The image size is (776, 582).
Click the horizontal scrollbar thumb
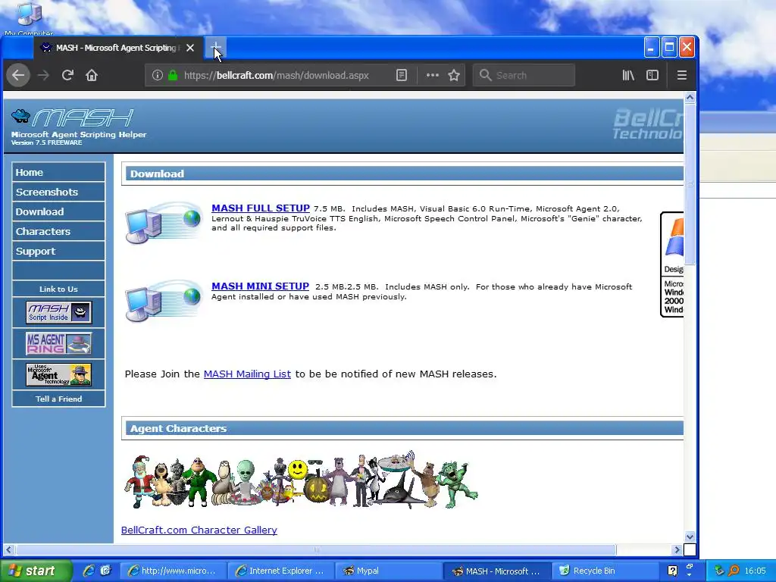316,549
